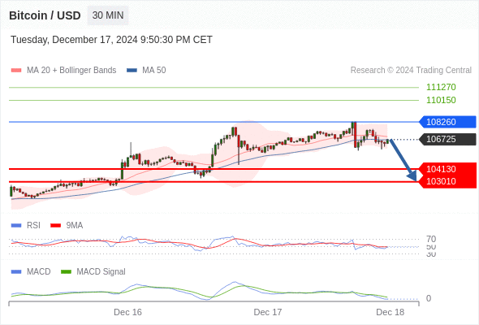
Task: Click the RSI 70 level label
Action: pos(431,239)
